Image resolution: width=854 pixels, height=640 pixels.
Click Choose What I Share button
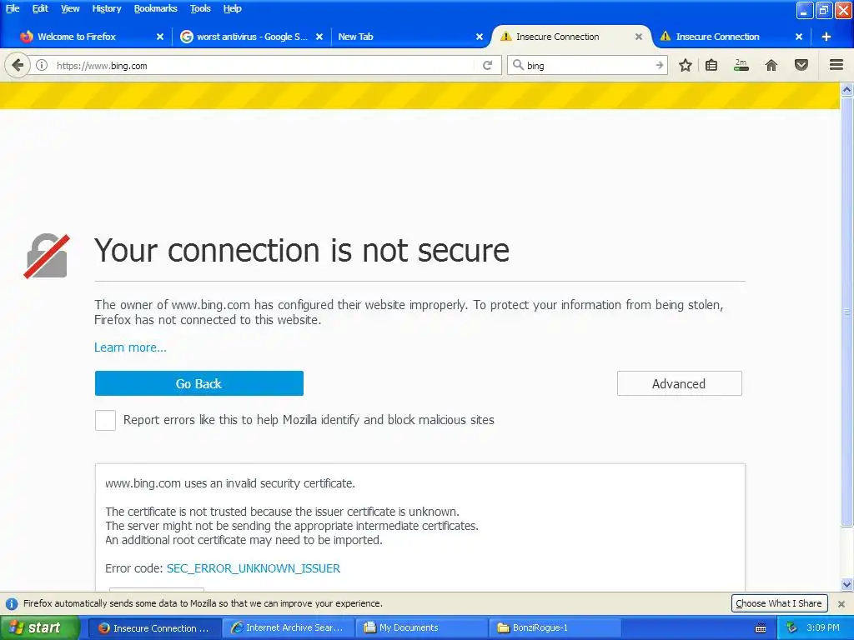[x=779, y=603]
